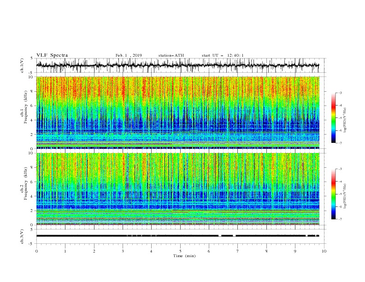Select the "Feb. 1, 2019" date text
The width and height of the screenshot is (365, 282).
coord(129,55)
